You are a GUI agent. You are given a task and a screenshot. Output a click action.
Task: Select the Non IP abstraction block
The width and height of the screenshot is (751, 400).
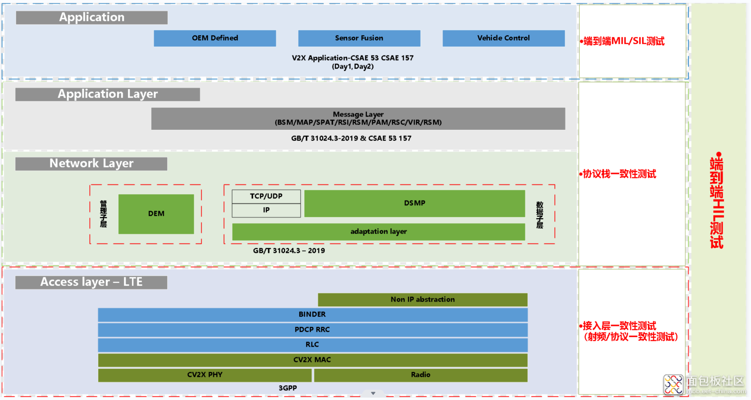pos(423,300)
